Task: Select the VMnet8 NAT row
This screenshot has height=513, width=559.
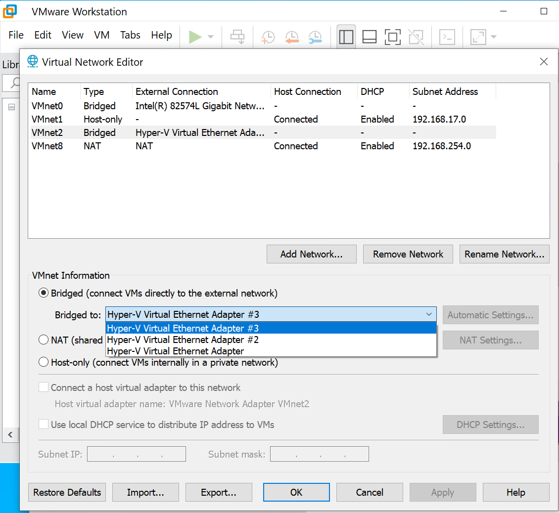Action: coord(263,146)
